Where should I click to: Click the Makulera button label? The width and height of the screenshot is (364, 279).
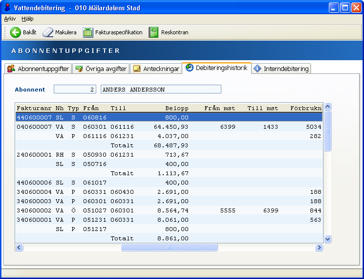click(x=65, y=32)
